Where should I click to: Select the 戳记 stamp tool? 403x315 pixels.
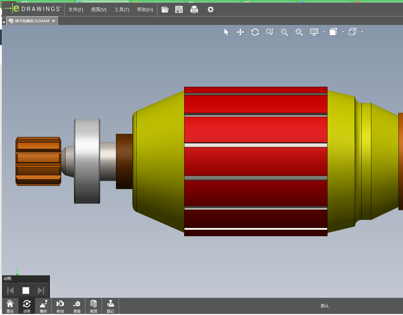tap(110, 306)
